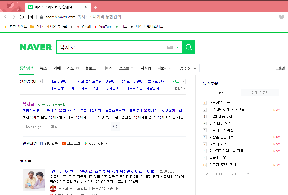The height and width of the screenshot is (195, 288).
Task: Click the 생생복지소식 sublink
Action: (172, 111)
